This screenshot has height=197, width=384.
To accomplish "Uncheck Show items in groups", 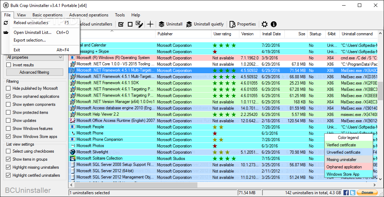I will (x=9, y=159).
